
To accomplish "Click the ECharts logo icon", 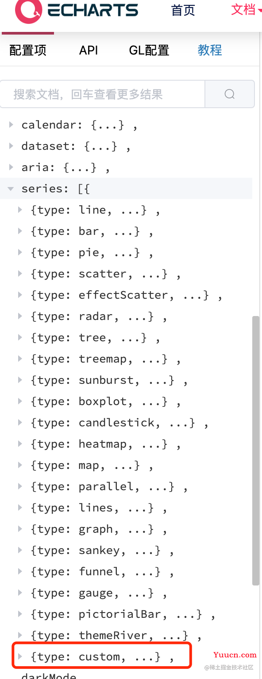I will [x=28, y=10].
